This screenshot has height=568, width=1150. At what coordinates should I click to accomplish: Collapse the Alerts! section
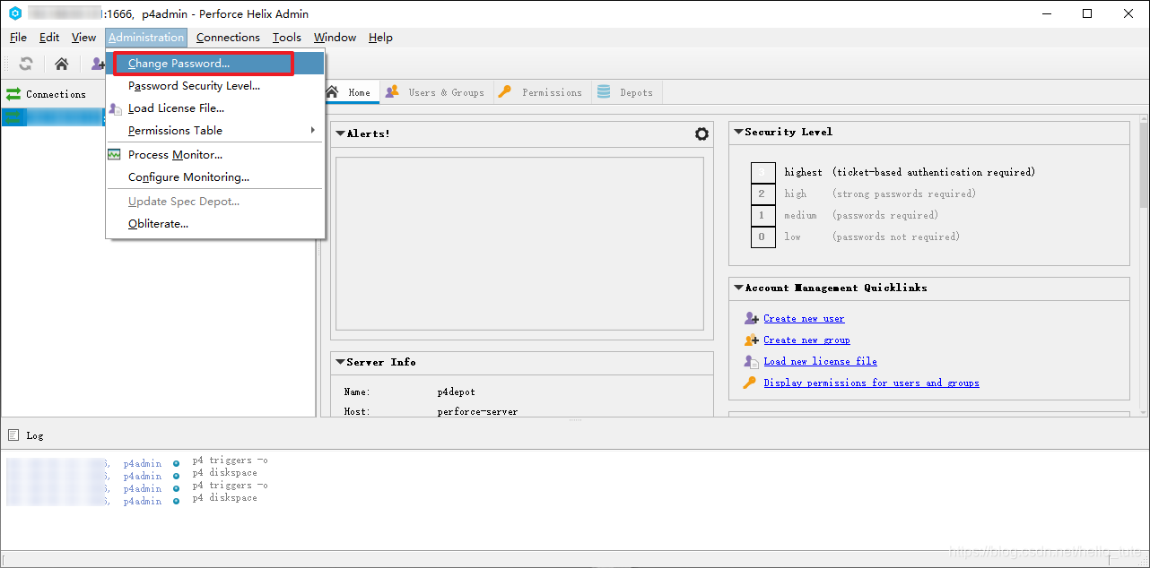coord(340,133)
